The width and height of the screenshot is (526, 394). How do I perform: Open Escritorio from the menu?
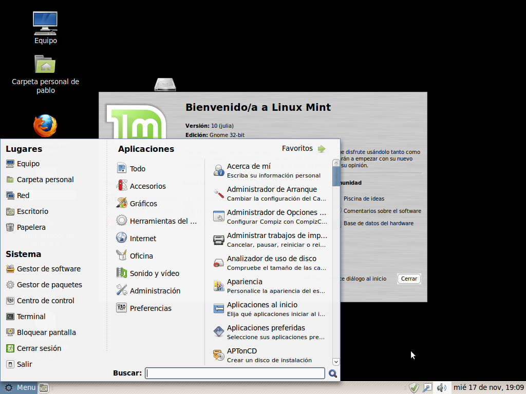pyautogui.click(x=27, y=211)
